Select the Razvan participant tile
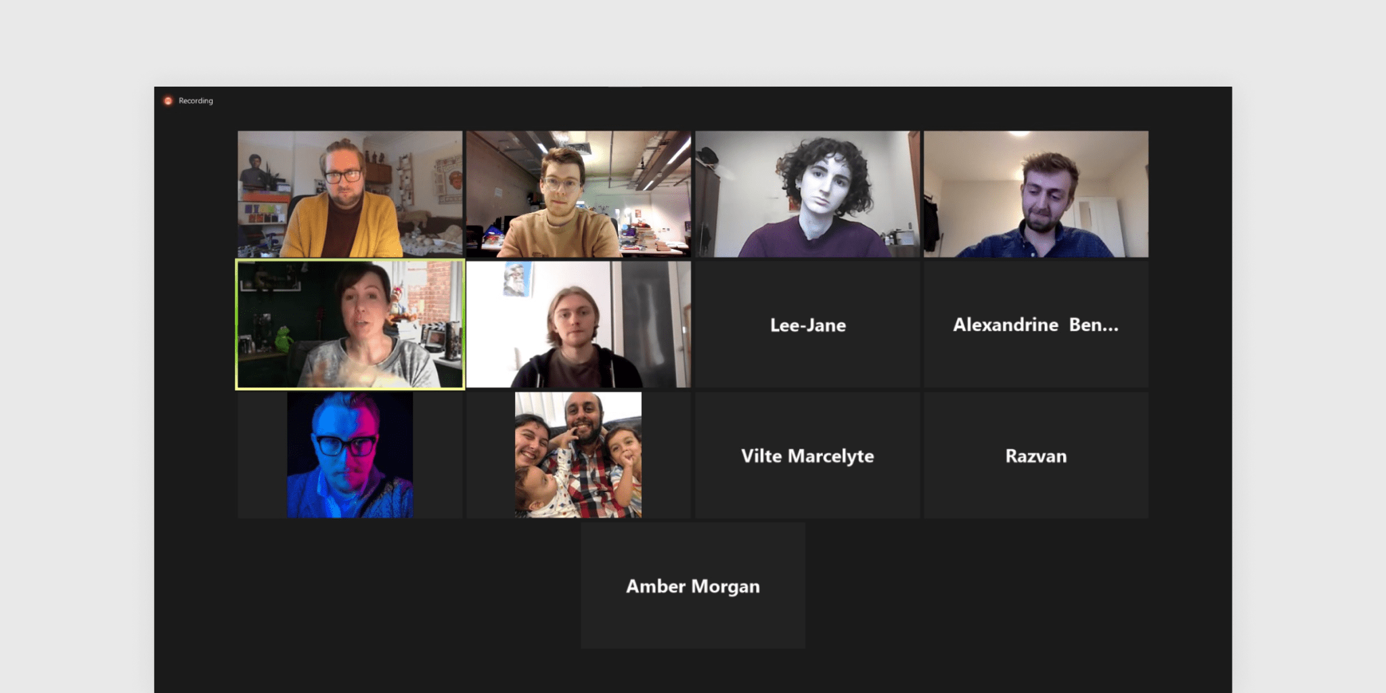Viewport: 1386px width, 693px height. (x=1035, y=455)
